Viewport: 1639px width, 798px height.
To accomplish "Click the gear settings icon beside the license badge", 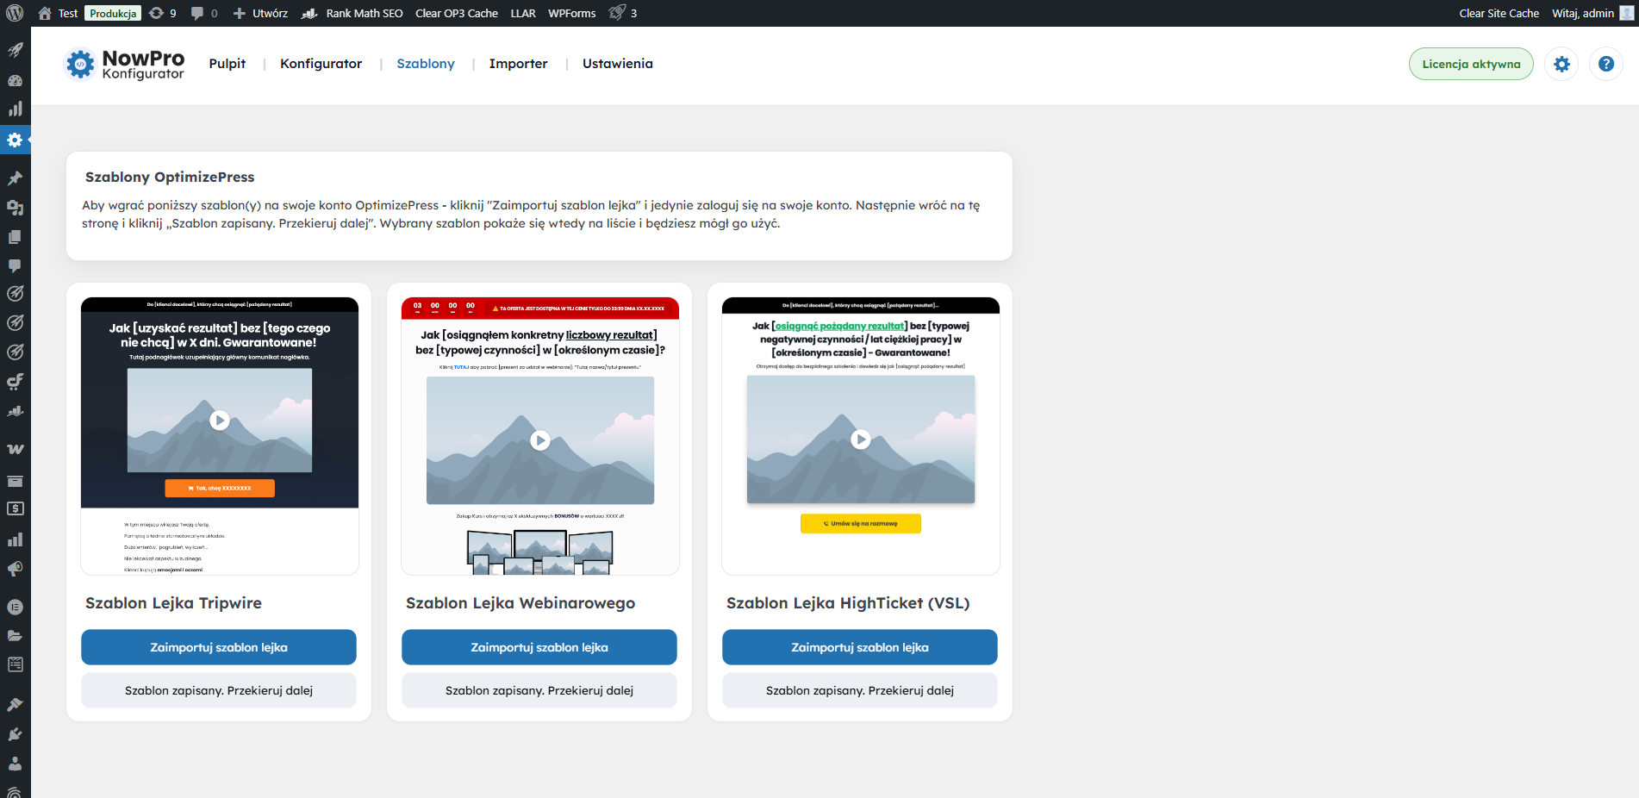I will pyautogui.click(x=1561, y=64).
